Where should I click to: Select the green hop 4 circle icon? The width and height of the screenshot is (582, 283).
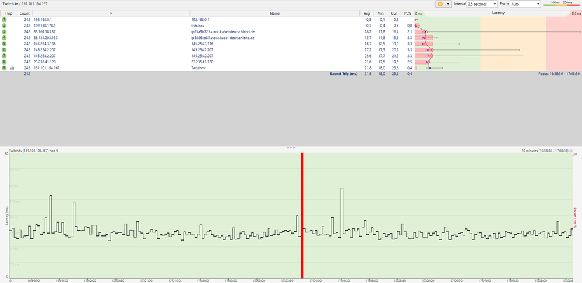[4, 38]
